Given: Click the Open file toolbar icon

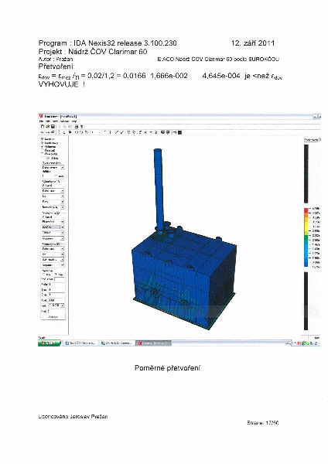Looking at the screenshot, I should pyautogui.click(x=48, y=126).
